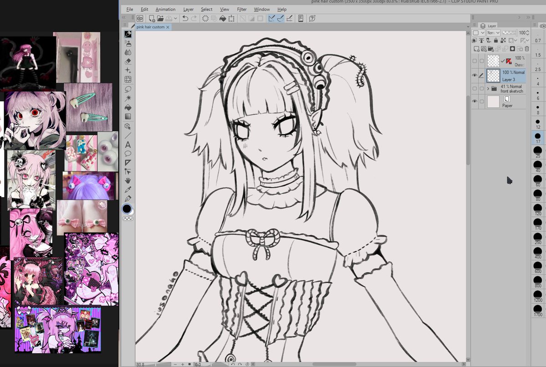Viewport: 546px width, 367px height.
Task: Click the layer mask icon
Action: point(513,49)
